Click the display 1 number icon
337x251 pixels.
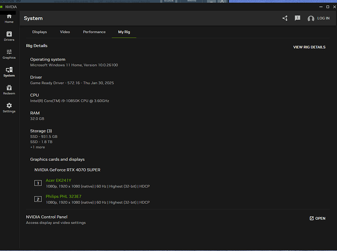(x=38, y=183)
